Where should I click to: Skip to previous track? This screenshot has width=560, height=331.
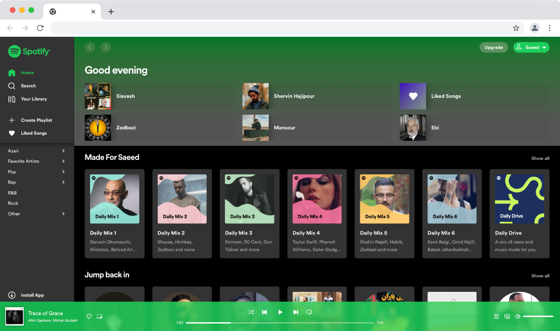264,312
